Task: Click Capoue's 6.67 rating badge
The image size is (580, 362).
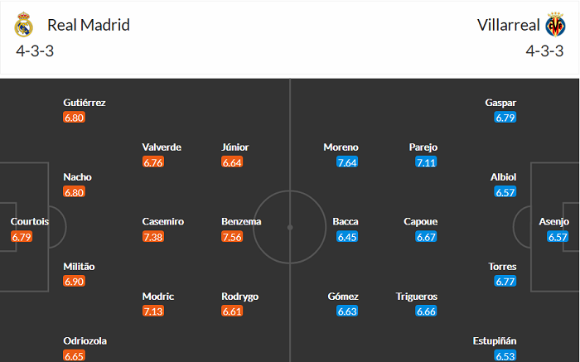Action: click(x=426, y=237)
